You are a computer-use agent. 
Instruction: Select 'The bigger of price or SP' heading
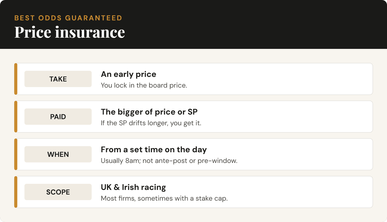pyautogui.click(x=149, y=112)
